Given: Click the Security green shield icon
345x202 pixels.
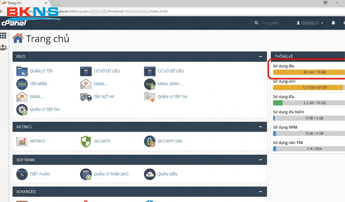Looking at the screenshot, I should (86, 141).
